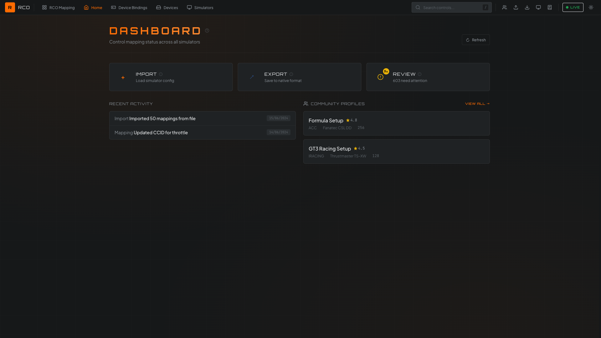Image resolution: width=601 pixels, height=338 pixels.
Task: Open the Simulators tab
Action: coord(200,8)
